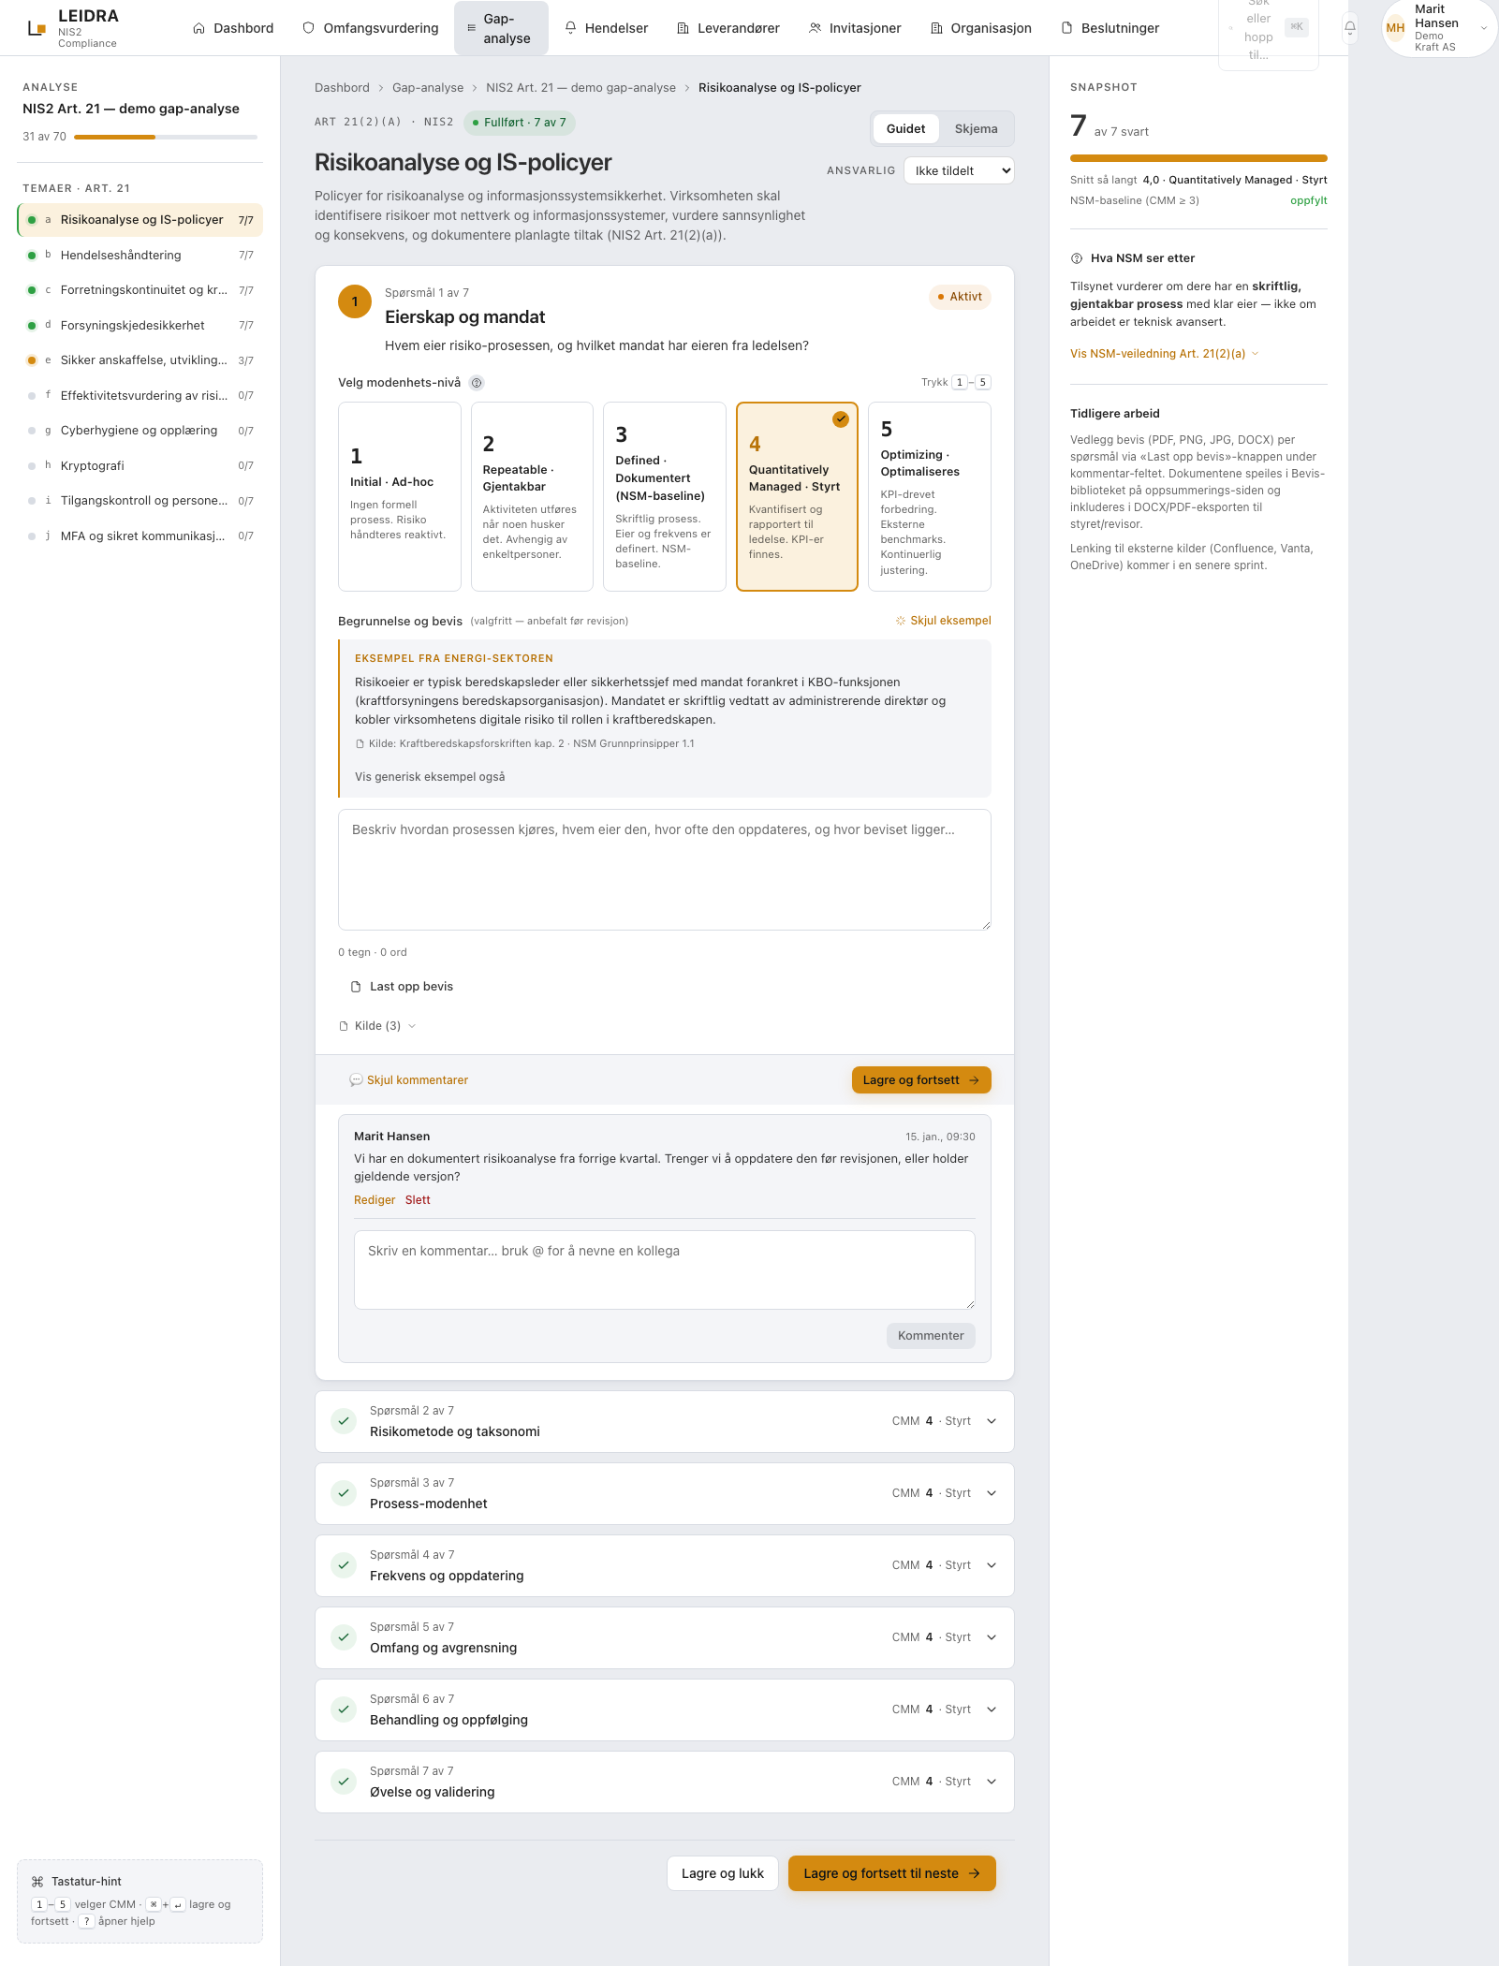Click the green check icon for Spørsmål 2

pyautogui.click(x=344, y=1421)
